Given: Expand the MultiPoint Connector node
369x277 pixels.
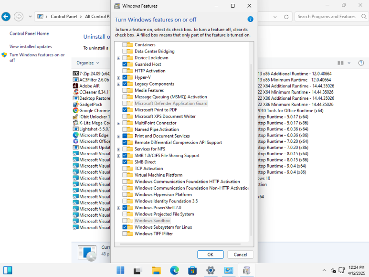Looking at the screenshot, I should [x=118, y=123].
